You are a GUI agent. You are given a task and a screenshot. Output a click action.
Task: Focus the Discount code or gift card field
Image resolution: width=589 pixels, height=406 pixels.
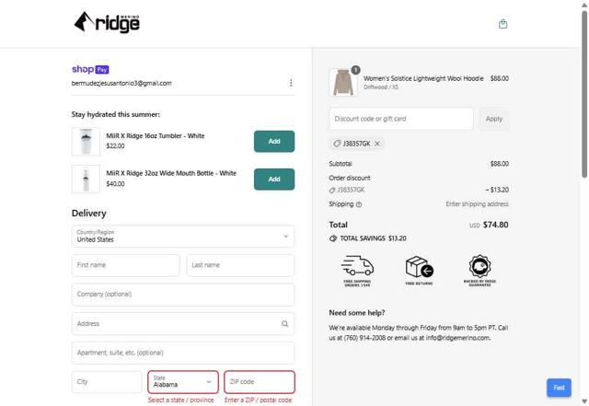click(401, 119)
